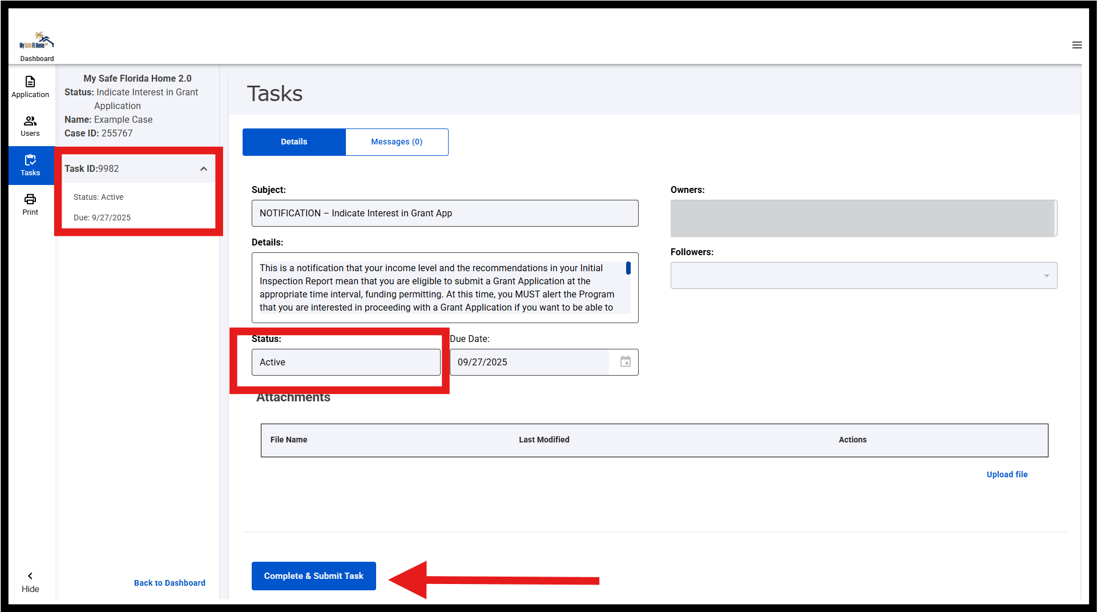Image resolution: width=1097 pixels, height=612 pixels.
Task: Click the Due Date field 09/27/2025
Action: pyautogui.click(x=529, y=363)
